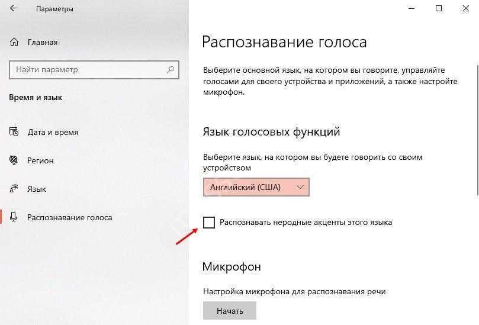Click the Region globe icon
479x325 pixels.
pyautogui.click(x=14, y=160)
